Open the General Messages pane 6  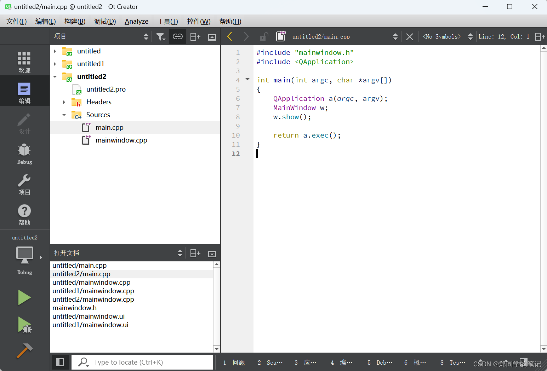tap(415, 362)
